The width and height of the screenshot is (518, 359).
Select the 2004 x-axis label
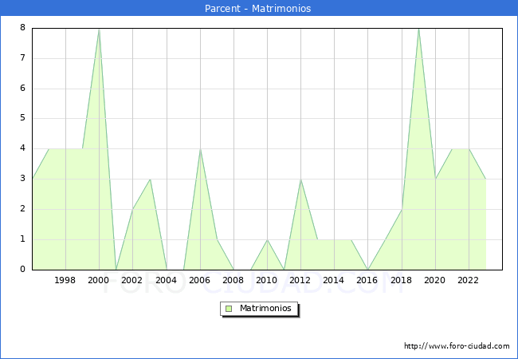(166, 280)
